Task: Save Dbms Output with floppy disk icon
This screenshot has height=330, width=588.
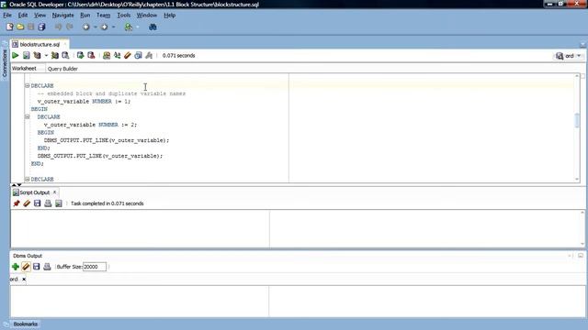Action: (x=37, y=267)
